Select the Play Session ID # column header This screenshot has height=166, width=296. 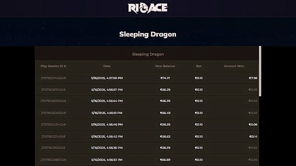(53, 66)
